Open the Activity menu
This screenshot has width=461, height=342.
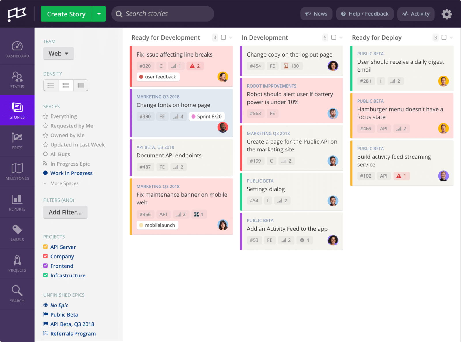click(x=416, y=14)
